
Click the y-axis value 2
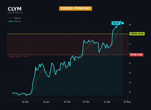[x=130, y=92]
